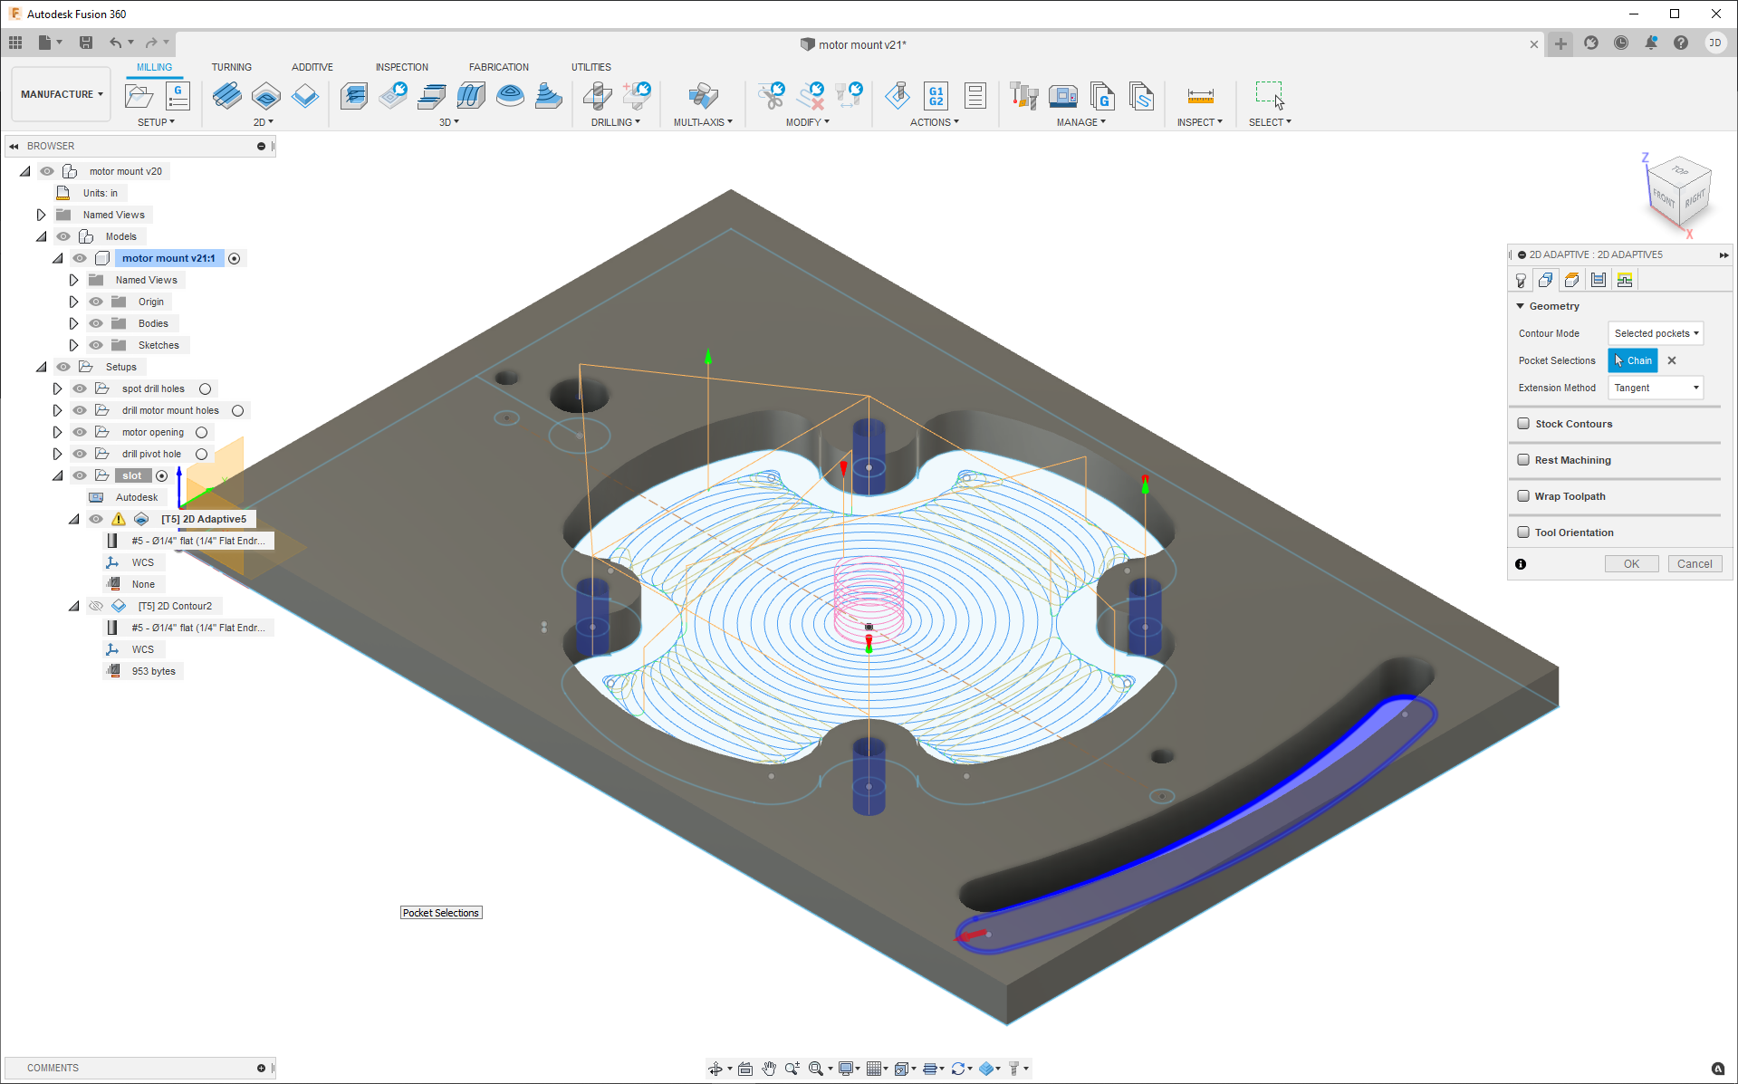Expand the Bodies folder in the browser
The height and width of the screenshot is (1084, 1738).
pos(73,323)
